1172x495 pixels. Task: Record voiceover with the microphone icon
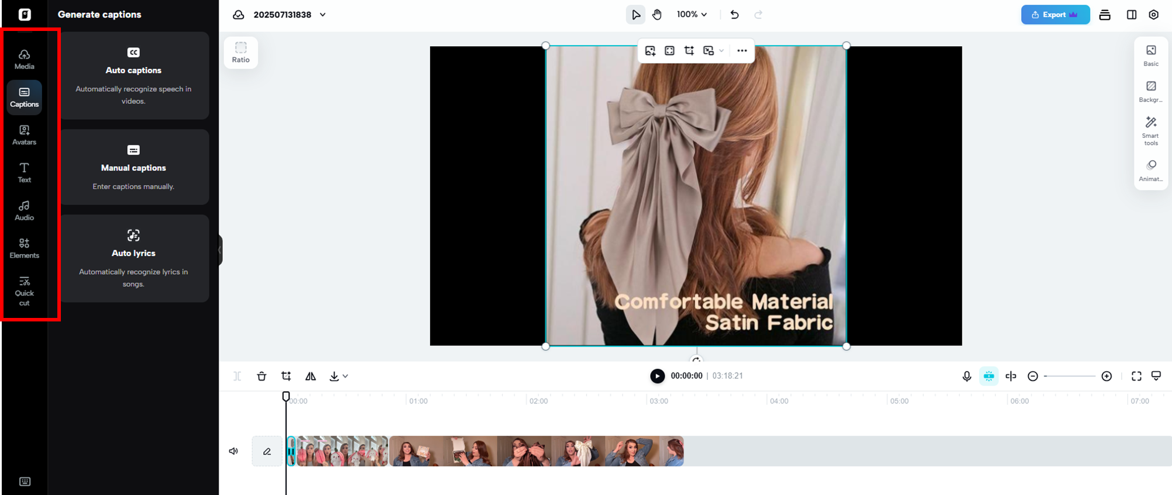coord(967,376)
